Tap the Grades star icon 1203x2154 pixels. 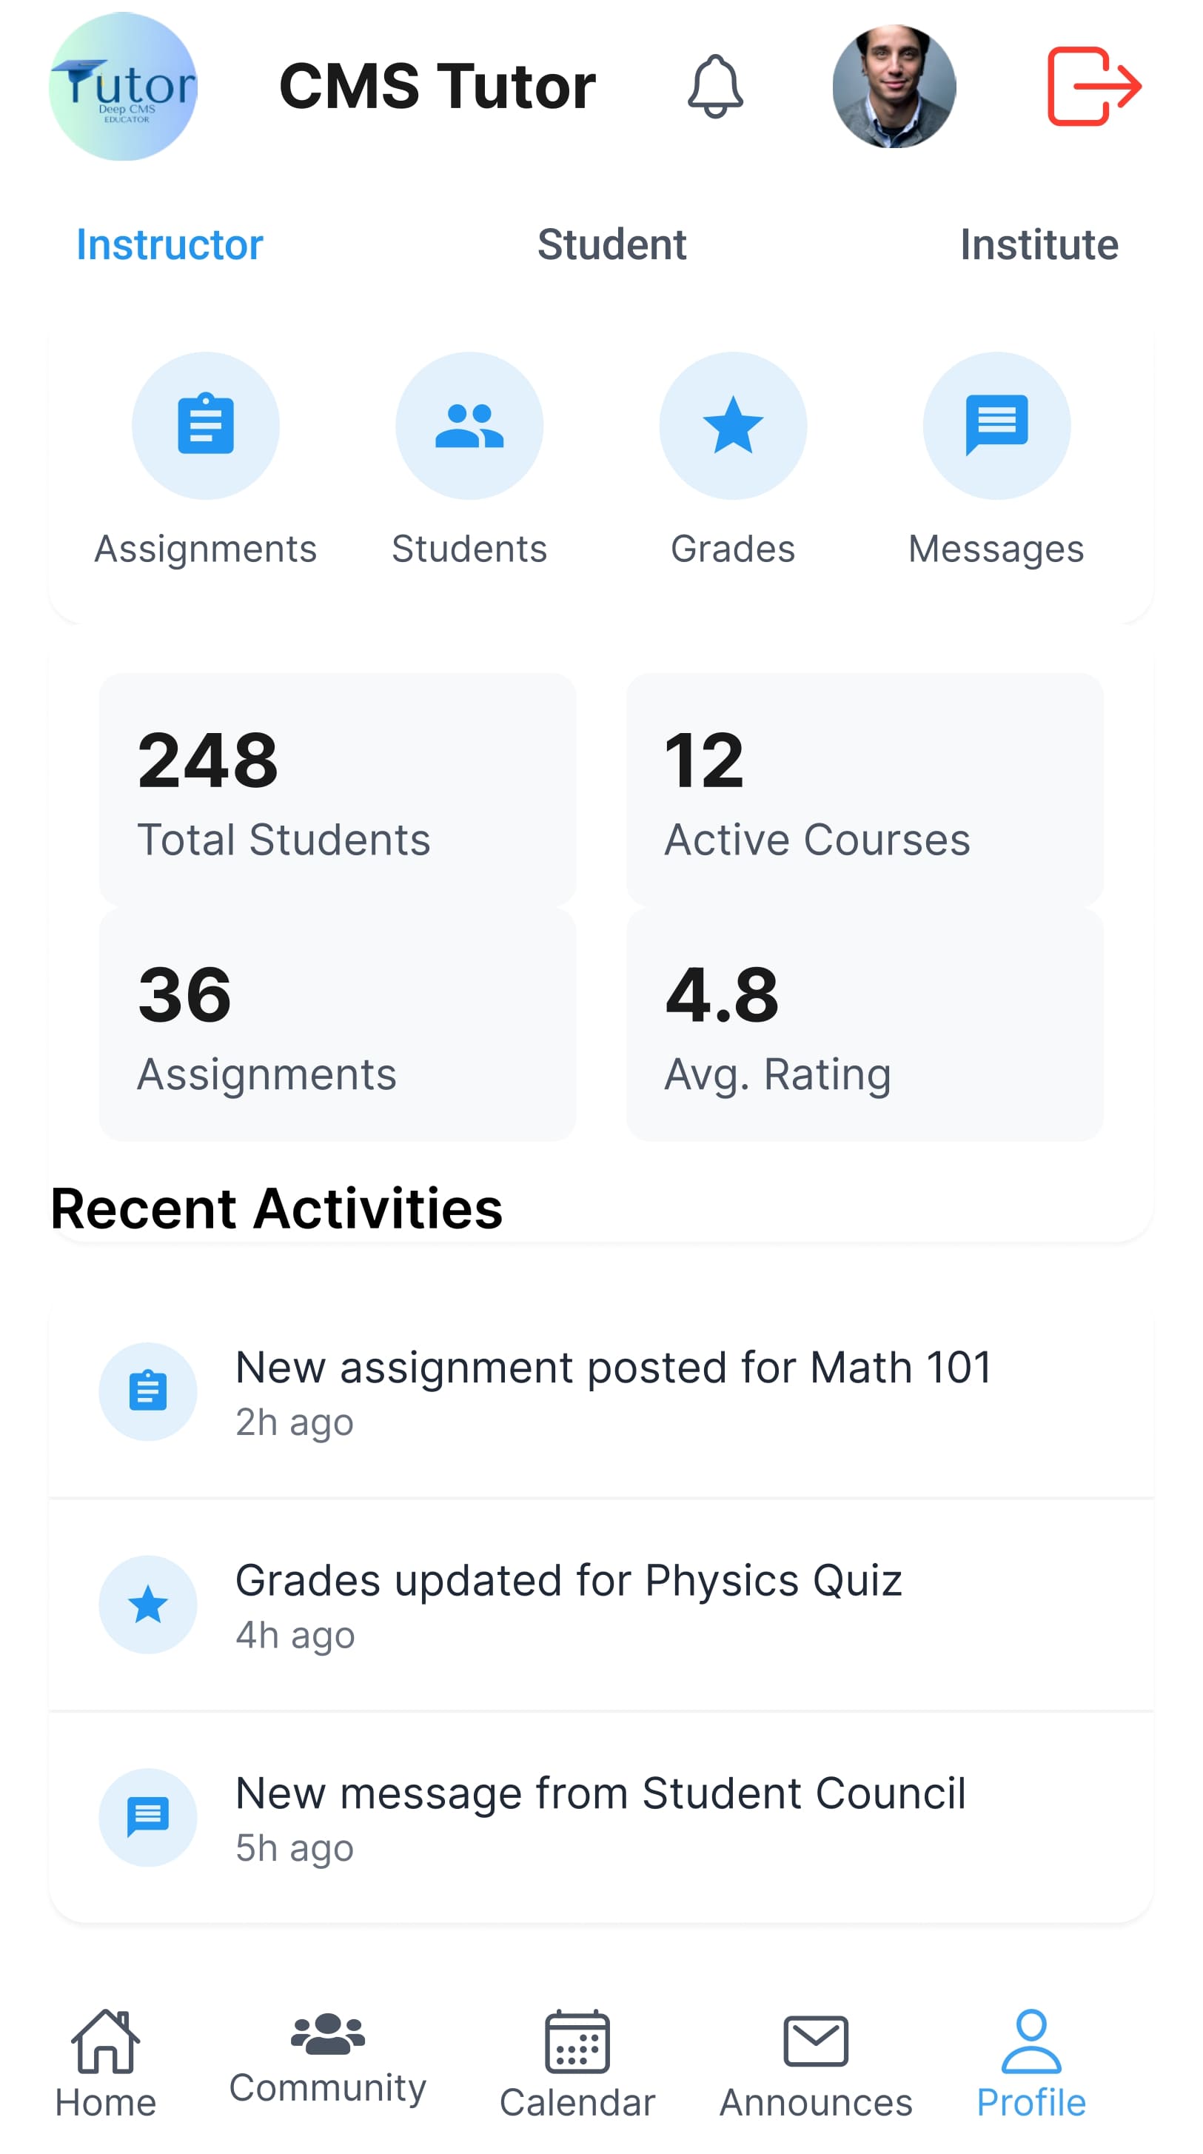click(733, 426)
